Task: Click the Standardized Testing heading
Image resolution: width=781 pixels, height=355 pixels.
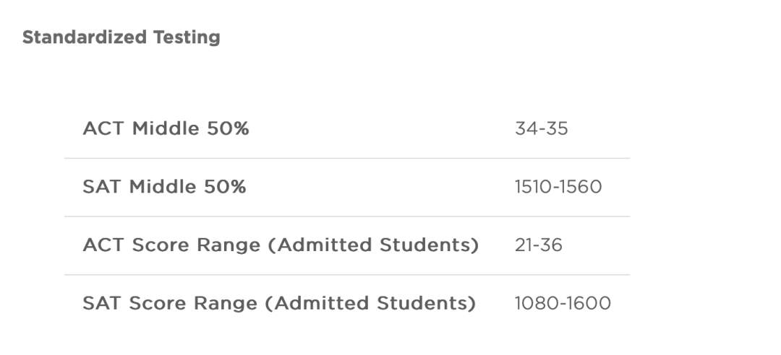Action: click(x=121, y=38)
